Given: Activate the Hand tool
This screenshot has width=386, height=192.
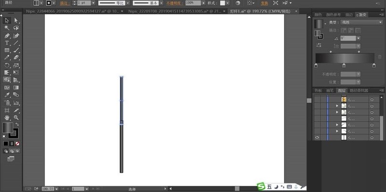Looking at the screenshot, I should [x=7, y=117].
